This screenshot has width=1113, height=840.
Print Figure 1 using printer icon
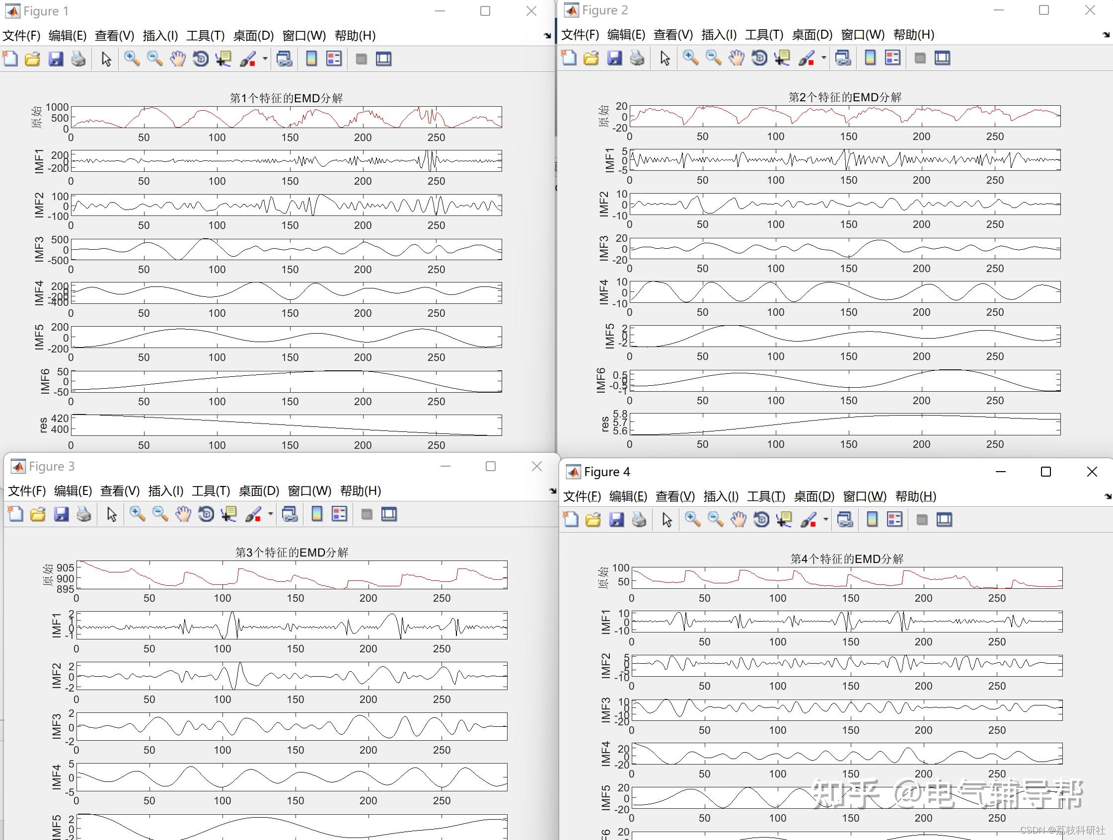[78, 59]
